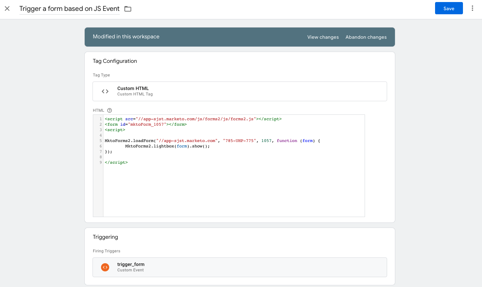Image resolution: width=482 pixels, height=287 pixels.
Task: Click line 1 script src code
Action: (x=193, y=119)
